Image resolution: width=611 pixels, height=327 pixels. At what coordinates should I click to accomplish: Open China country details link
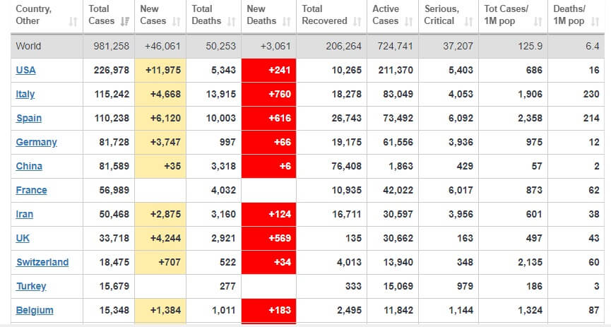(x=29, y=166)
